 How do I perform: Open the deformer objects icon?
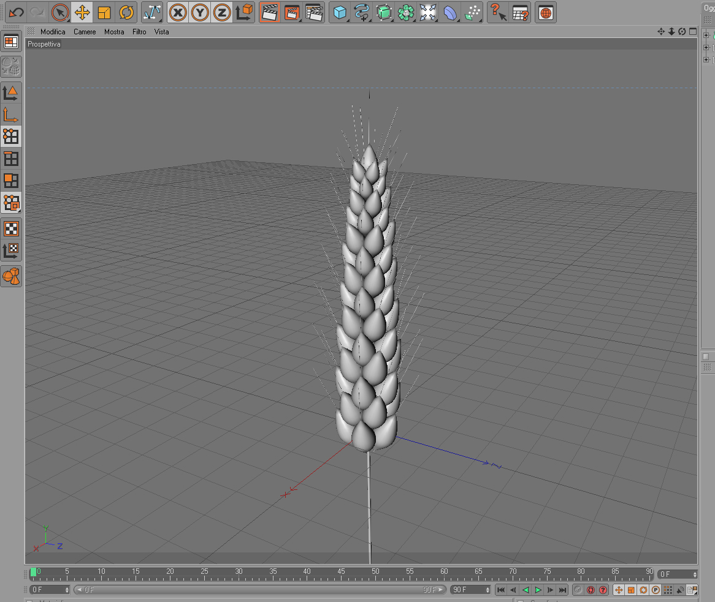[450, 12]
